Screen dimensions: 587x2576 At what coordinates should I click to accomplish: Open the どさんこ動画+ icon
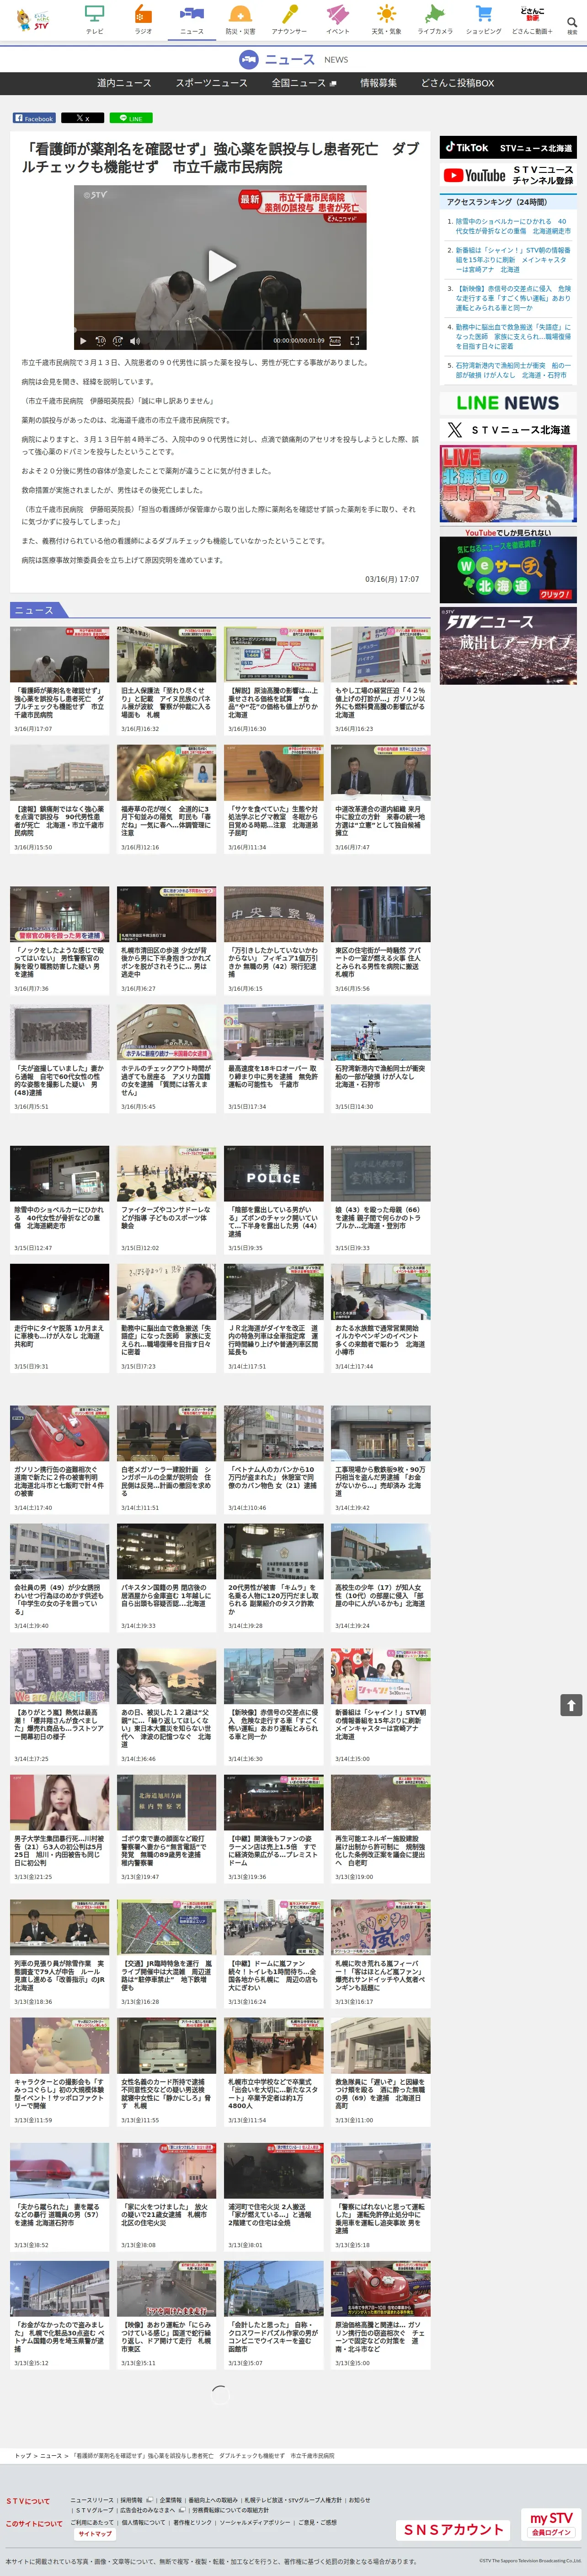(532, 18)
